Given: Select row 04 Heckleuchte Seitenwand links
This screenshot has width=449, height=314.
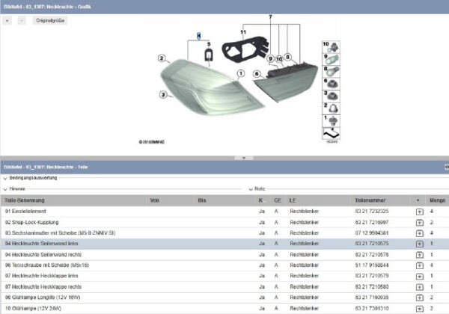Looking at the screenshot, I should [224, 244].
